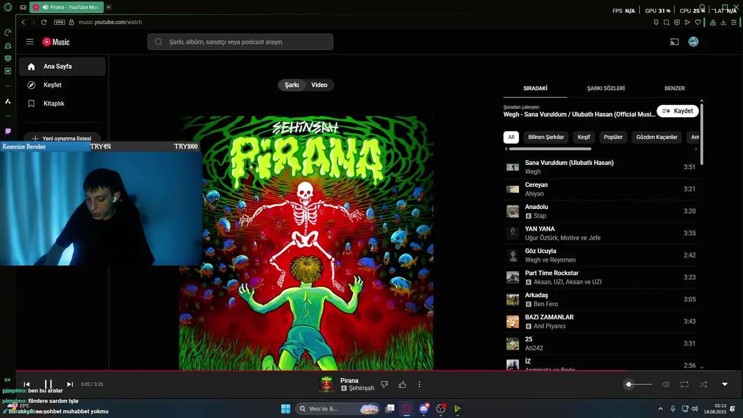Select the Keşif filter chip

tap(584, 137)
